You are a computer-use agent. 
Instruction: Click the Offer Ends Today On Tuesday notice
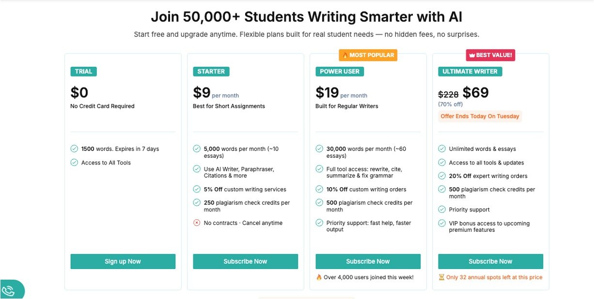pyautogui.click(x=480, y=116)
